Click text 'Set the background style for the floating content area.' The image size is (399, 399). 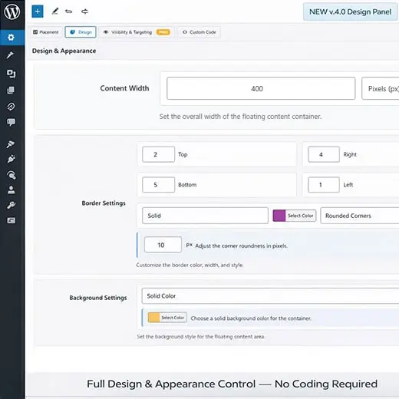coord(201,337)
